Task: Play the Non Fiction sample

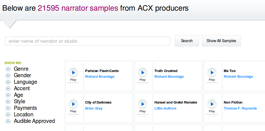Action: [x=212, y=104]
